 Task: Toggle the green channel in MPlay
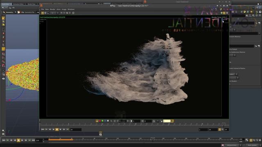tap(102, 121)
